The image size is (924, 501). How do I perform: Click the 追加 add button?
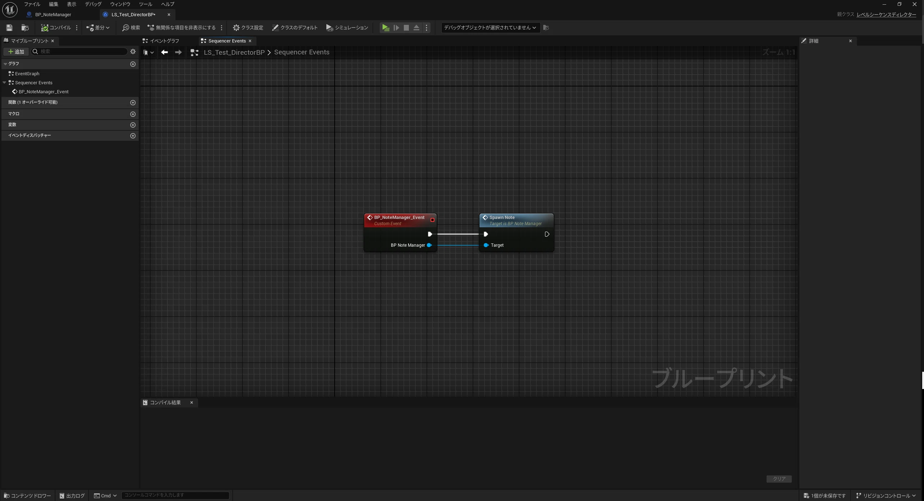(x=16, y=52)
